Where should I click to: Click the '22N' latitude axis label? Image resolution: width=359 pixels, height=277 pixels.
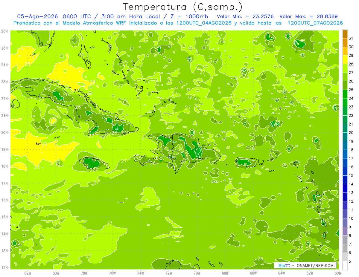coord(4,99)
